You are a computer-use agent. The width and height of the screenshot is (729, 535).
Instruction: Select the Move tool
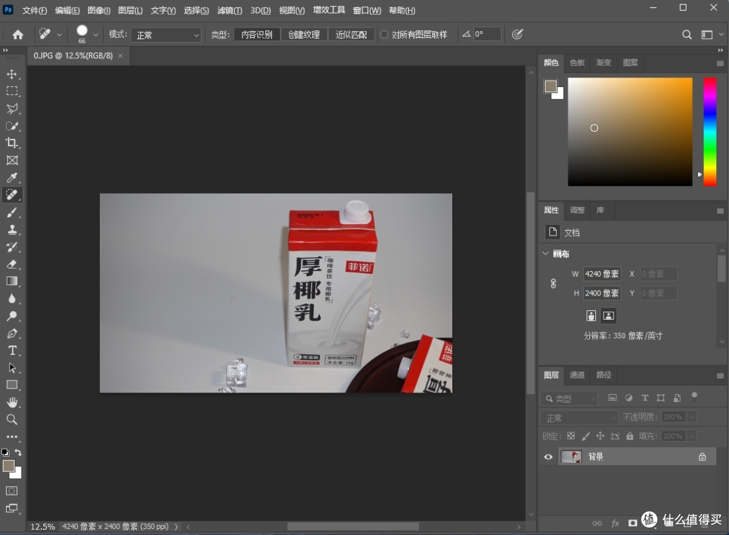pyautogui.click(x=12, y=74)
